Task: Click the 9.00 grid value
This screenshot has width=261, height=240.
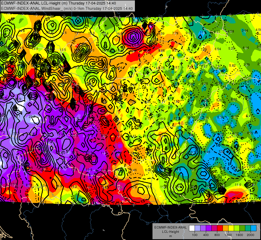Action: click(189, 33)
